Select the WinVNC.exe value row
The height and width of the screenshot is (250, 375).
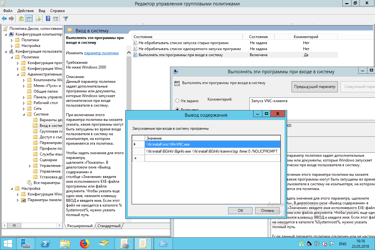coord(212,144)
